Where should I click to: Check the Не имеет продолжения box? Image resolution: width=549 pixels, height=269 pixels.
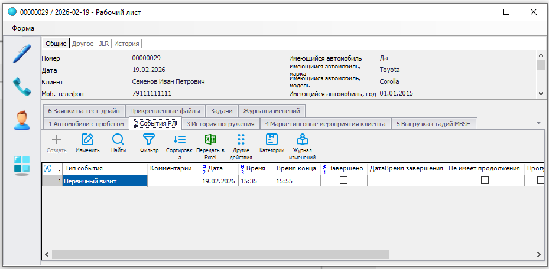pos(485,181)
